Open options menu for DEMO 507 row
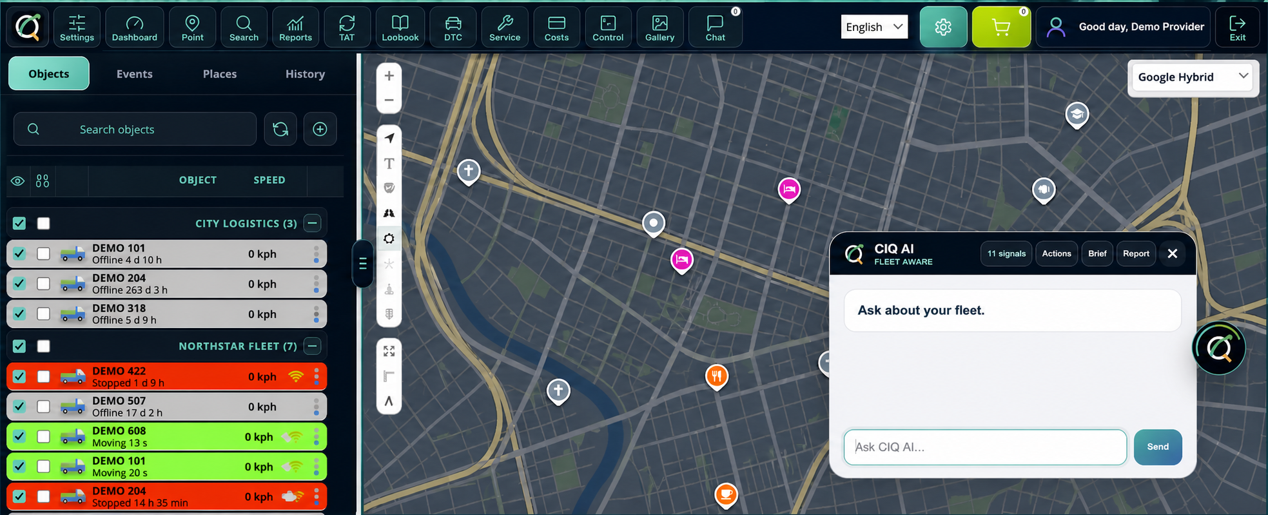The image size is (1268, 515). click(x=316, y=407)
